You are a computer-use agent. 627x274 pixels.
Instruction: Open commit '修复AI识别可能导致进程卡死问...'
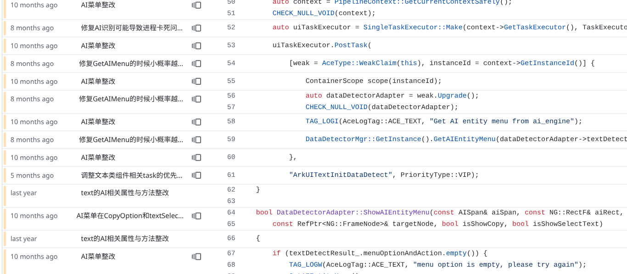click(132, 28)
